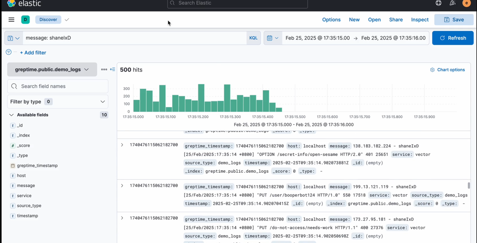
Task: Toggle the KQL query language setting
Action: 253,38
